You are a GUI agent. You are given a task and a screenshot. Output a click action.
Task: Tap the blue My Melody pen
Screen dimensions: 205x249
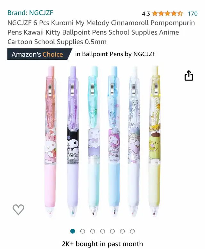coord(114,141)
